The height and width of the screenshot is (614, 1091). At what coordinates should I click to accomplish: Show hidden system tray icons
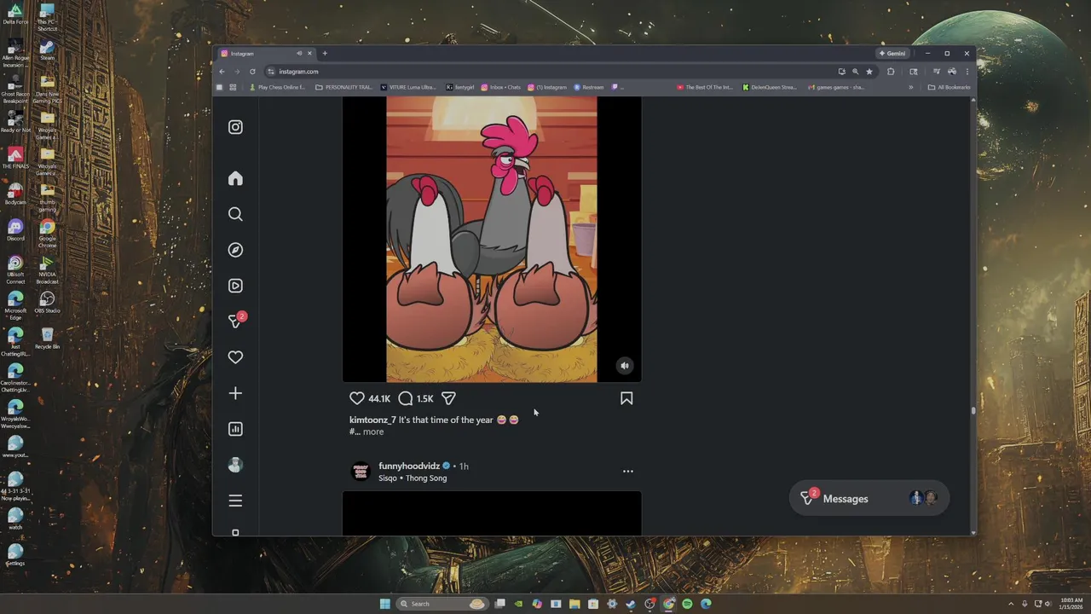(1011, 604)
